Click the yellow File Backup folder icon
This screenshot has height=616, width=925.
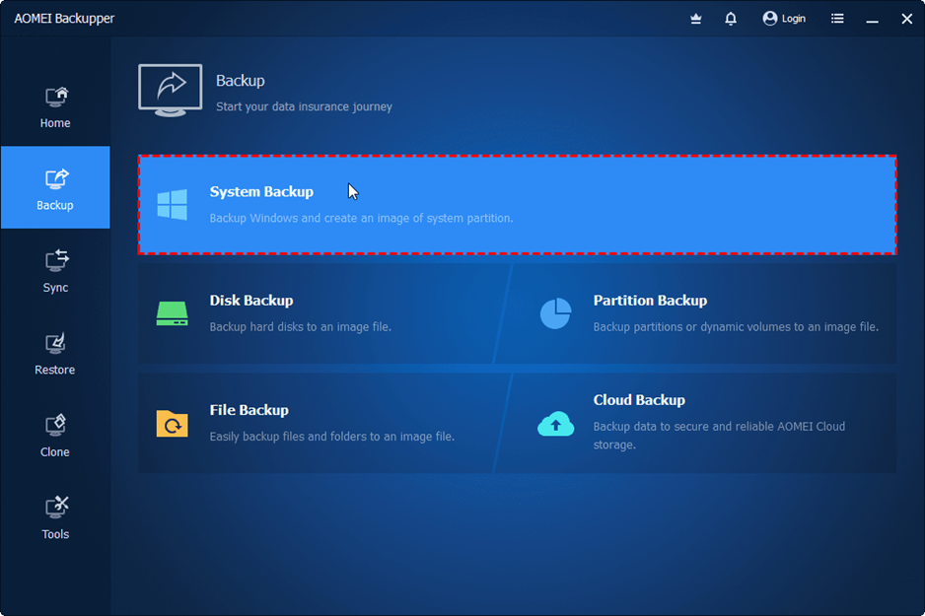tap(172, 423)
